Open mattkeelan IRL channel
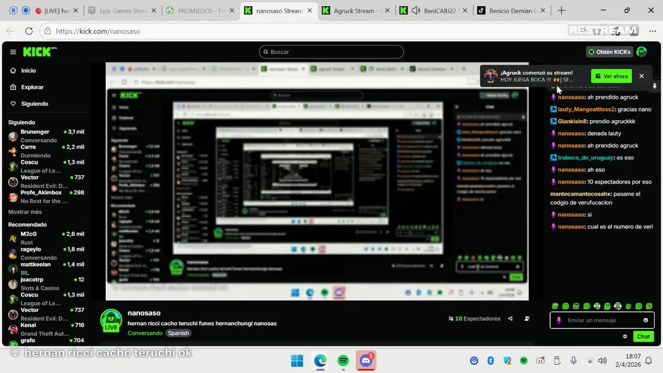This screenshot has height=373, width=663. pos(47,268)
